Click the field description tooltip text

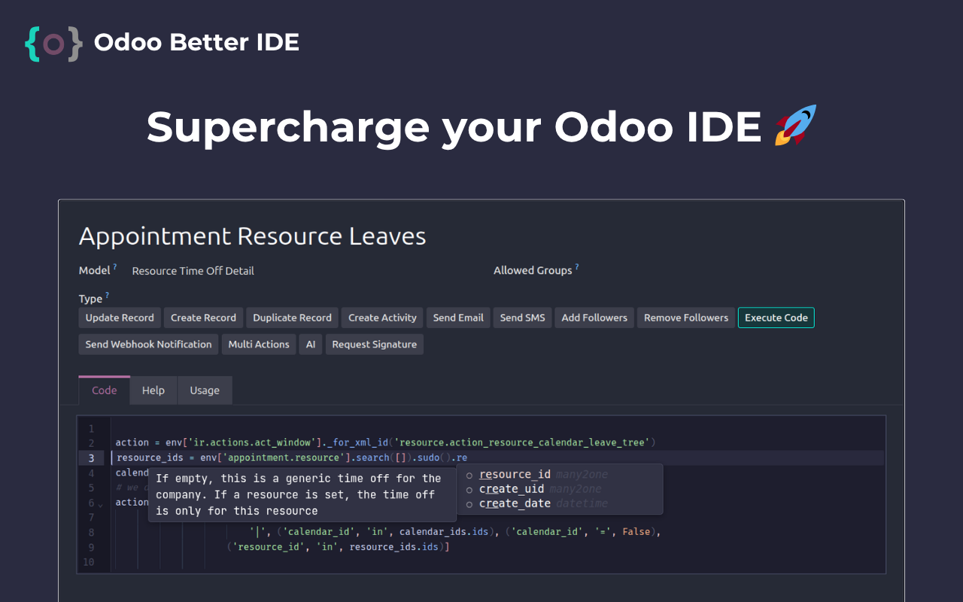point(299,494)
